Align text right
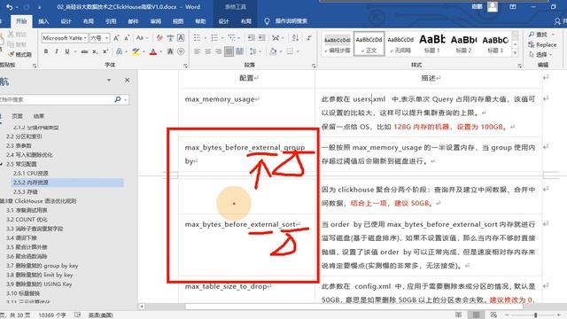 click(219, 51)
